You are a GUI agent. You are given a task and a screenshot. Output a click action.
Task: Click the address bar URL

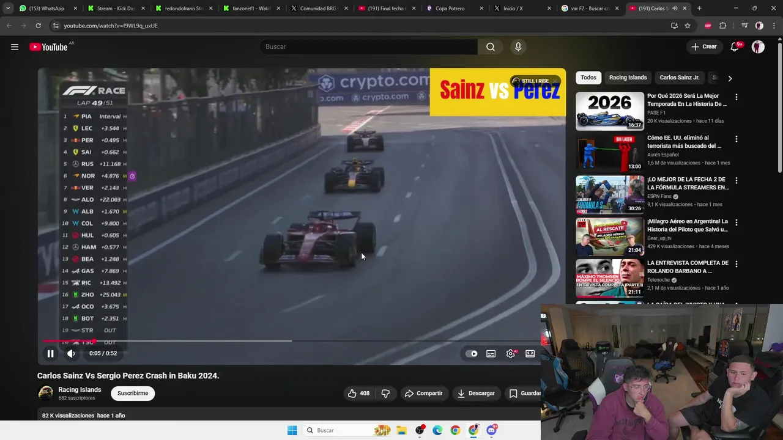click(111, 26)
